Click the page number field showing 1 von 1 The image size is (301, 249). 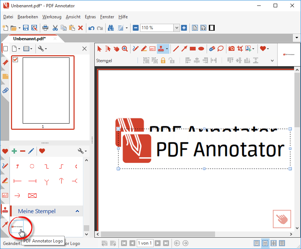click(145, 243)
